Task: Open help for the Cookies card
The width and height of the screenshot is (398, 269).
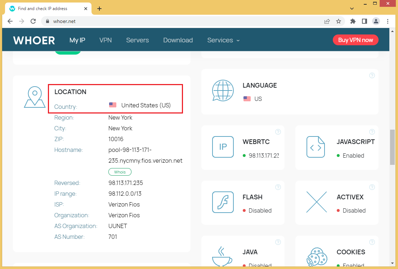Action: click(x=372, y=242)
